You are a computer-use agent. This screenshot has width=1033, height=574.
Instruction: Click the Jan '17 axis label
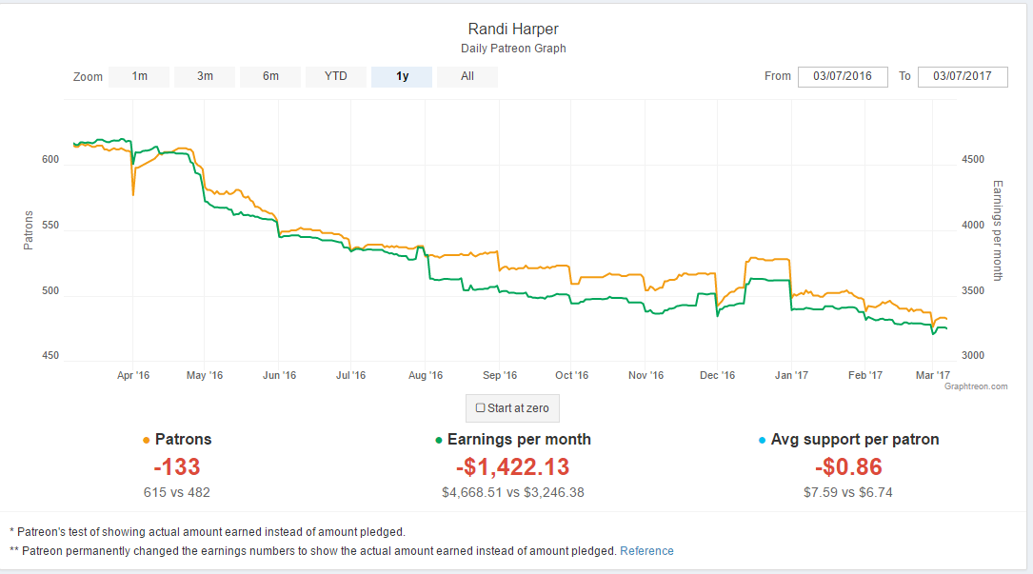click(791, 376)
